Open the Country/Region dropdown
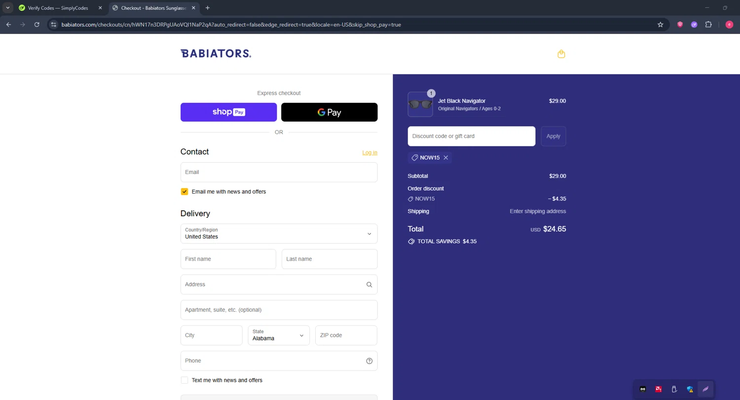This screenshot has width=740, height=400. [279, 233]
